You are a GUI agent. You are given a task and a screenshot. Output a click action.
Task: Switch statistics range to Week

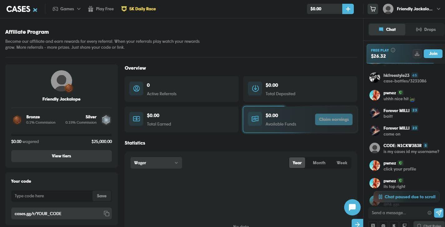point(342,163)
